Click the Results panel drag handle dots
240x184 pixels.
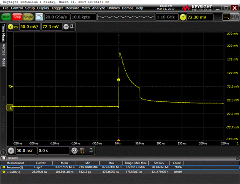click(120, 158)
